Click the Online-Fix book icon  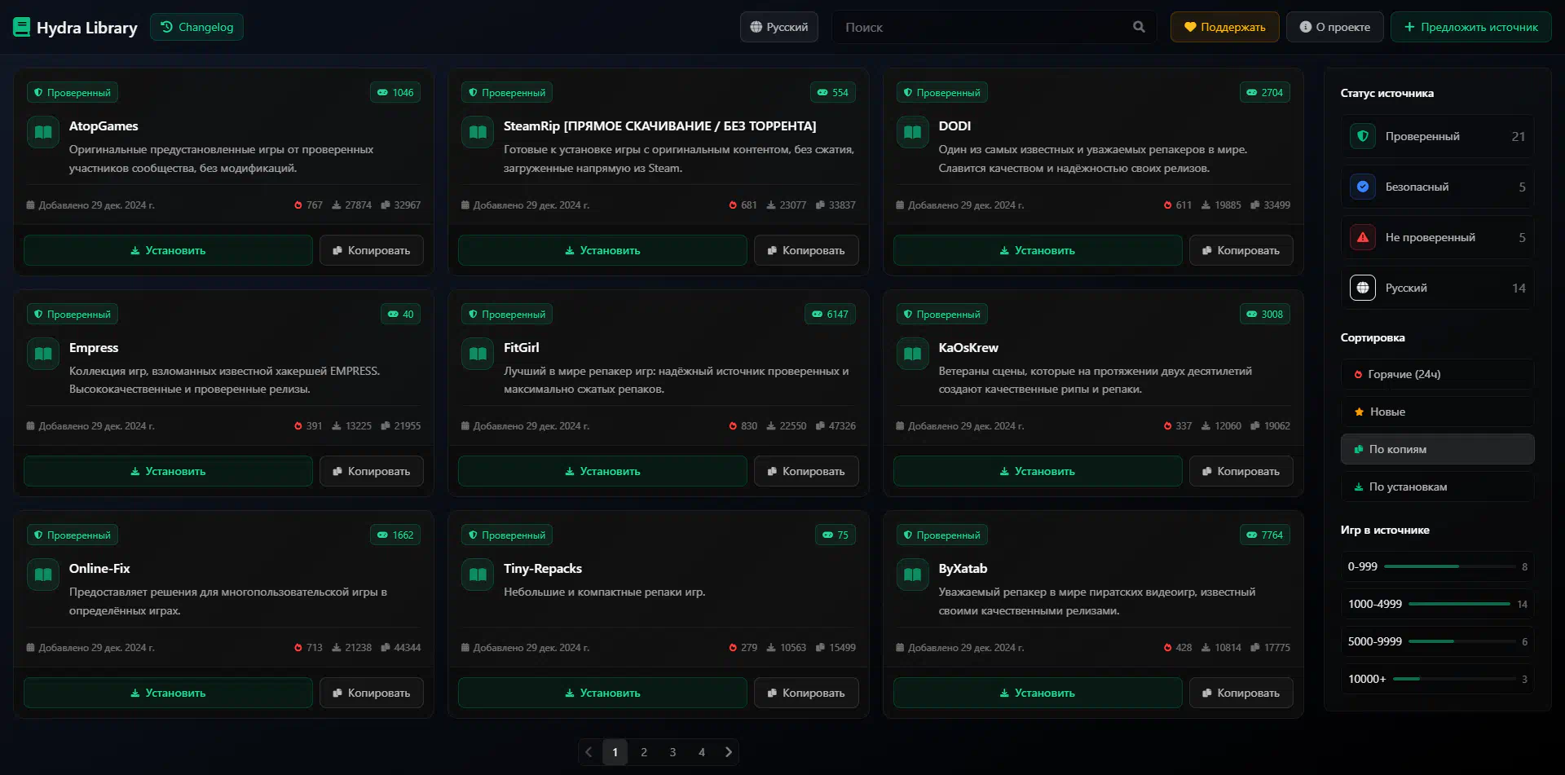click(x=43, y=575)
